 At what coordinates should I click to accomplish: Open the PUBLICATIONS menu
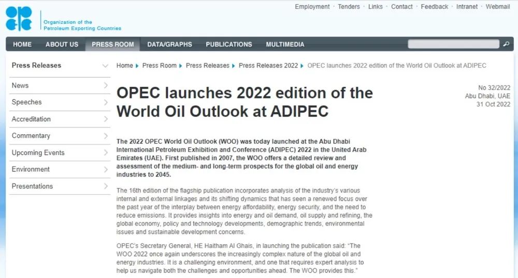coord(228,44)
